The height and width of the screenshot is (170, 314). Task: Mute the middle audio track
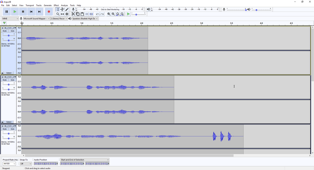(x=5, y=80)
